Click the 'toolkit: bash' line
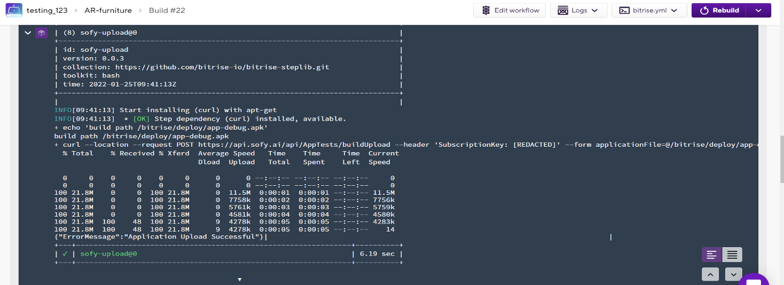The width and height of the screenshot is (784, 285). pos(91,76)
